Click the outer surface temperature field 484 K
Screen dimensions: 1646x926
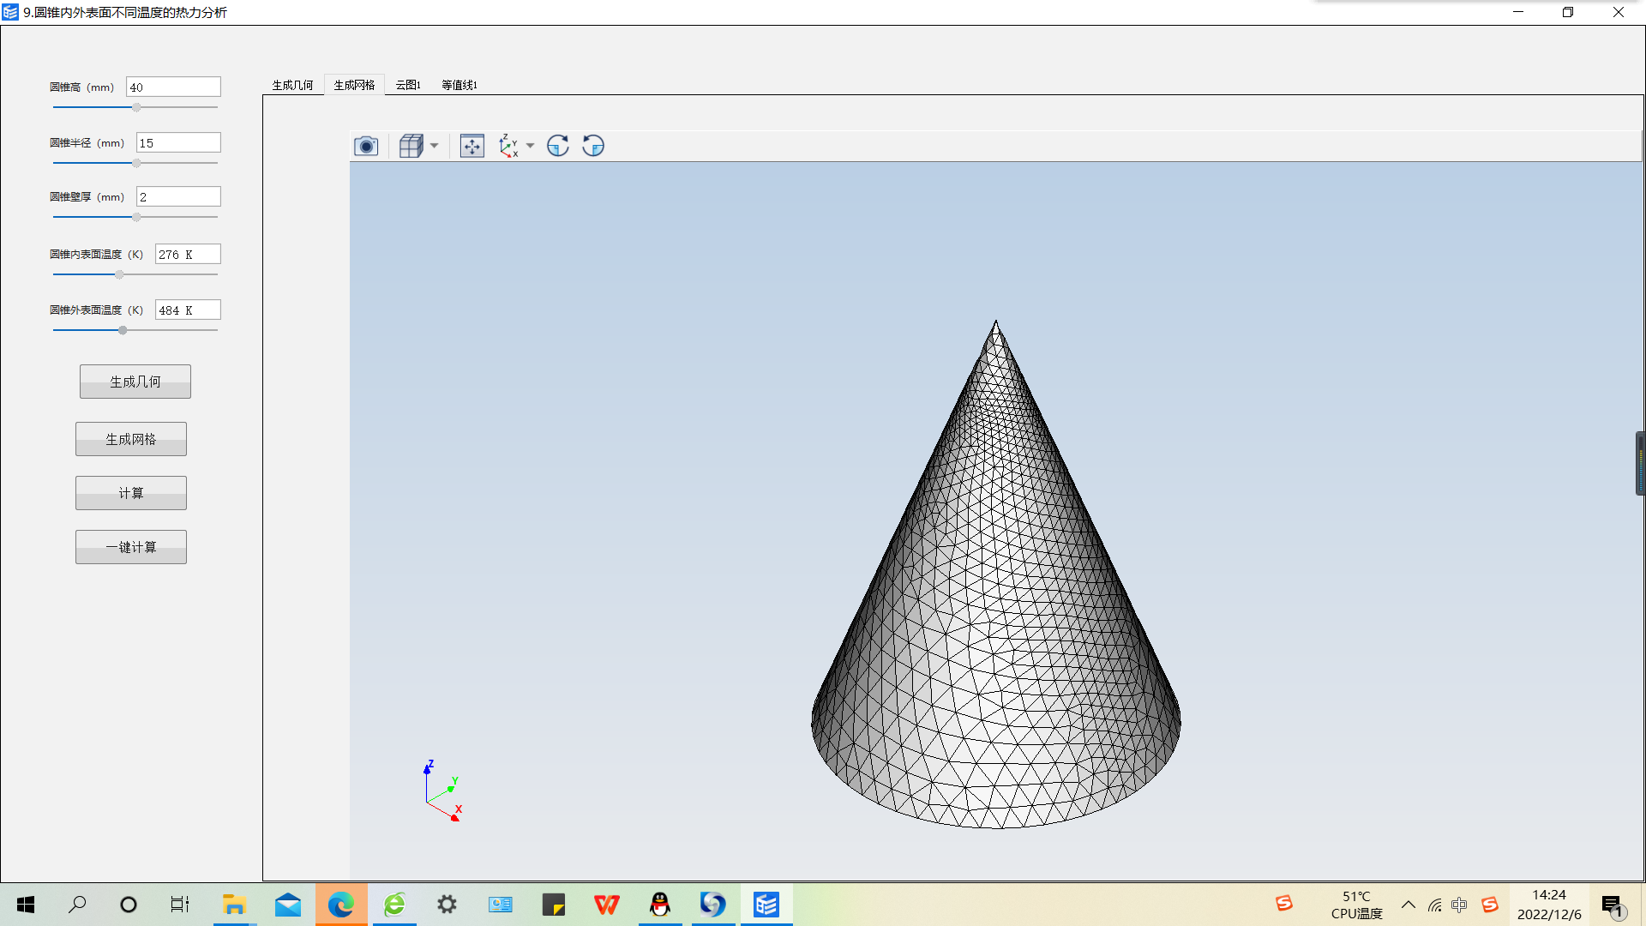point(188,310)
